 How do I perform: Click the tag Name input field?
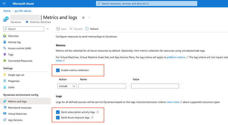[102, 86]
